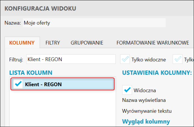Click the Wyrównywanie tekstu setting label
The height and width of the screenshot is (127, 194).
coord(147,111)
